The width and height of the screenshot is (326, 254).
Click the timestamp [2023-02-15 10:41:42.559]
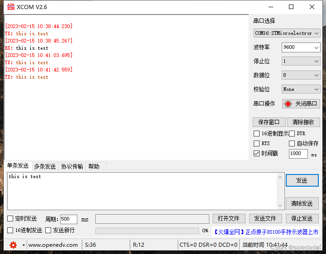tap(39, 70)
